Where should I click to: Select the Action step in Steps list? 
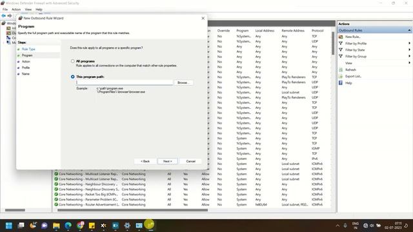pyautogui.click(x=26, y=62)
